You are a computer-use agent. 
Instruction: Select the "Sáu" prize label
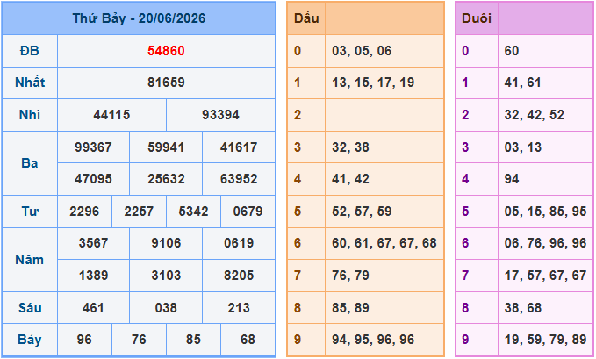[30, 307]
